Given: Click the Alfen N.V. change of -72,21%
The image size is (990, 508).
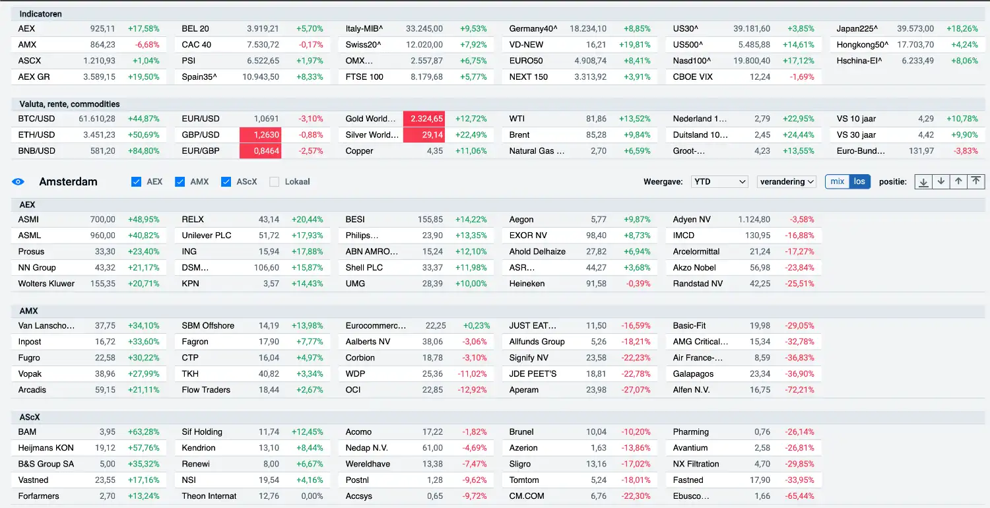Looking at the screenshot, I should click(x=799, y=390).
